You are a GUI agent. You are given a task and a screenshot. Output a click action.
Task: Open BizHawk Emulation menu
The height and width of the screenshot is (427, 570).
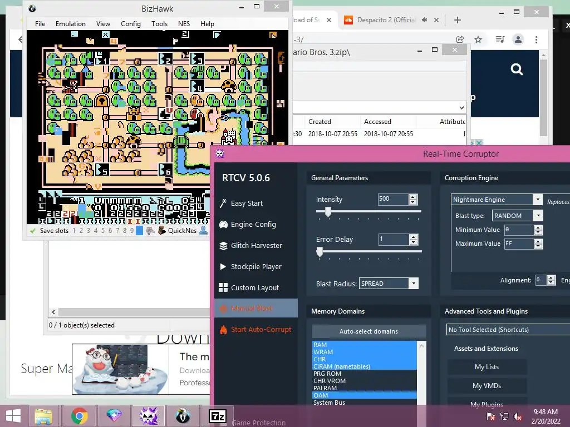71,23
